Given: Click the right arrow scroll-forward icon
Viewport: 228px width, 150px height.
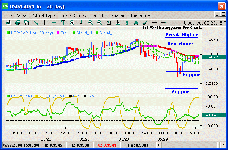Looking at the screenshot, I should coord(163,23).
